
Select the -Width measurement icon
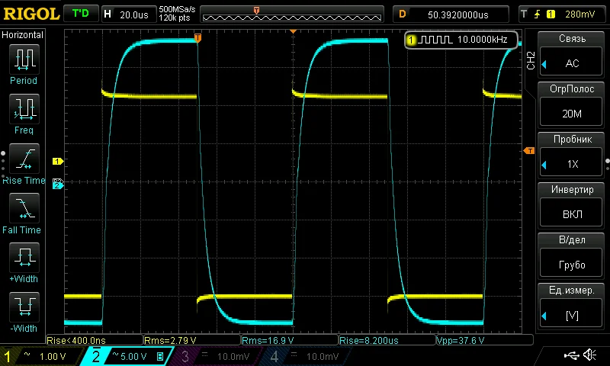(24, 307)
